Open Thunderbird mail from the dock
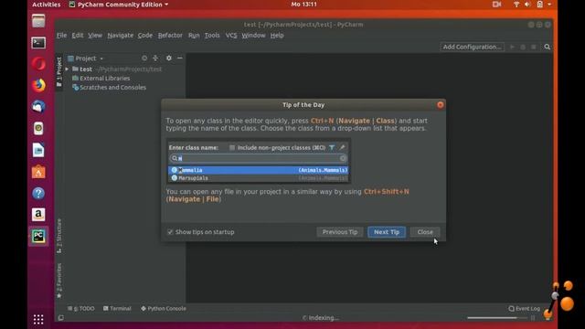The height and width of the screenshot is (329, 585). point(38,107)
